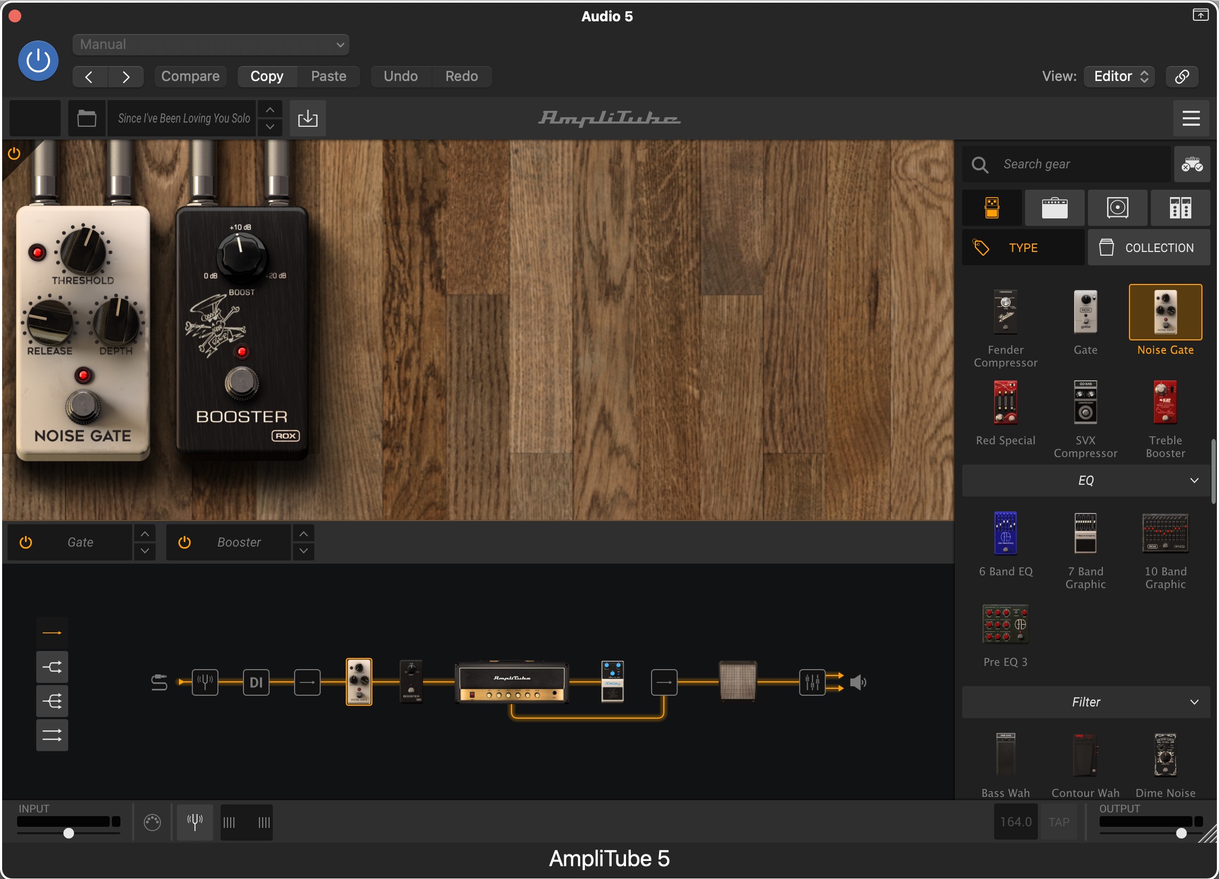1219x879 pixels.
Task: Go to the next preset arrow
Action: 126,77
